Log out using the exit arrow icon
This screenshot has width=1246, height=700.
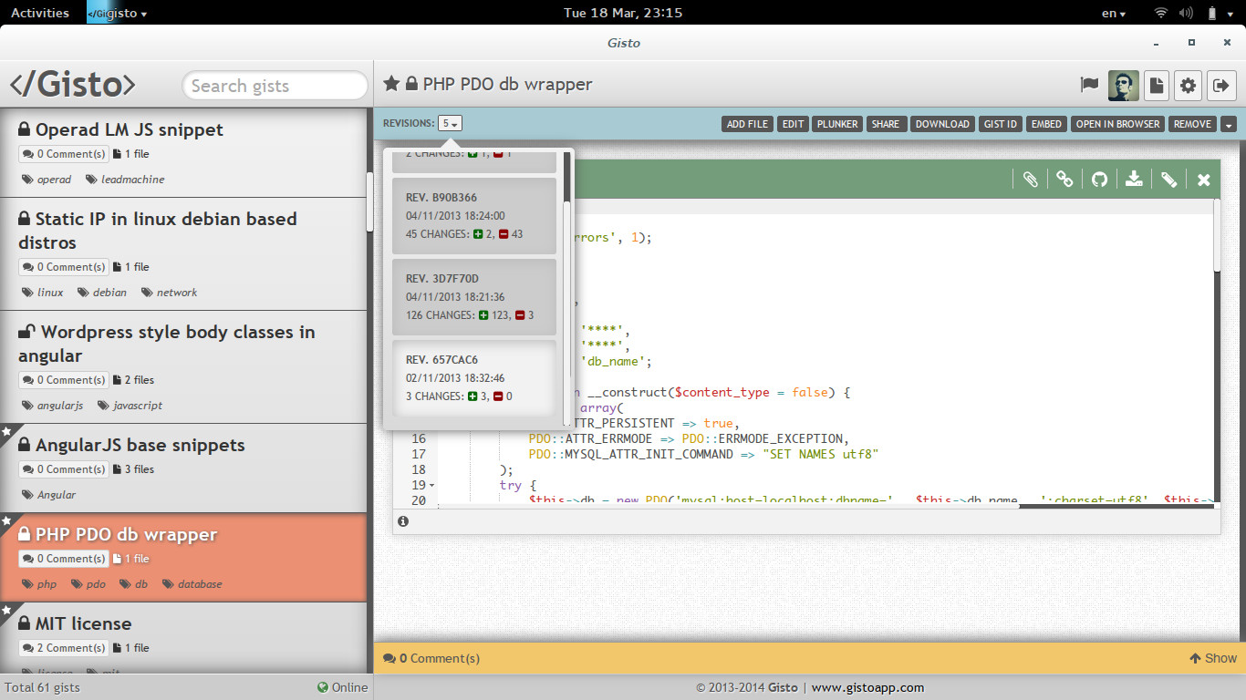point(1220,85)
